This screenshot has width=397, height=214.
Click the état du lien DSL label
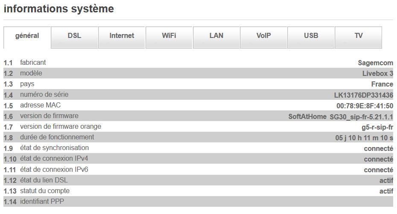pyautogui.click(x=44, y=180)
